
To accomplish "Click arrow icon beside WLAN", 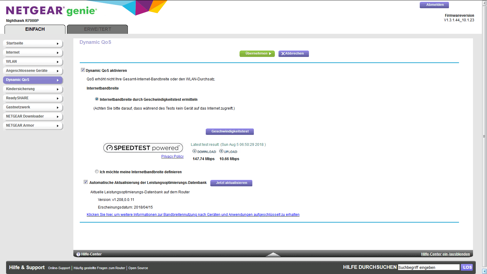I will (x=58, y=62).
